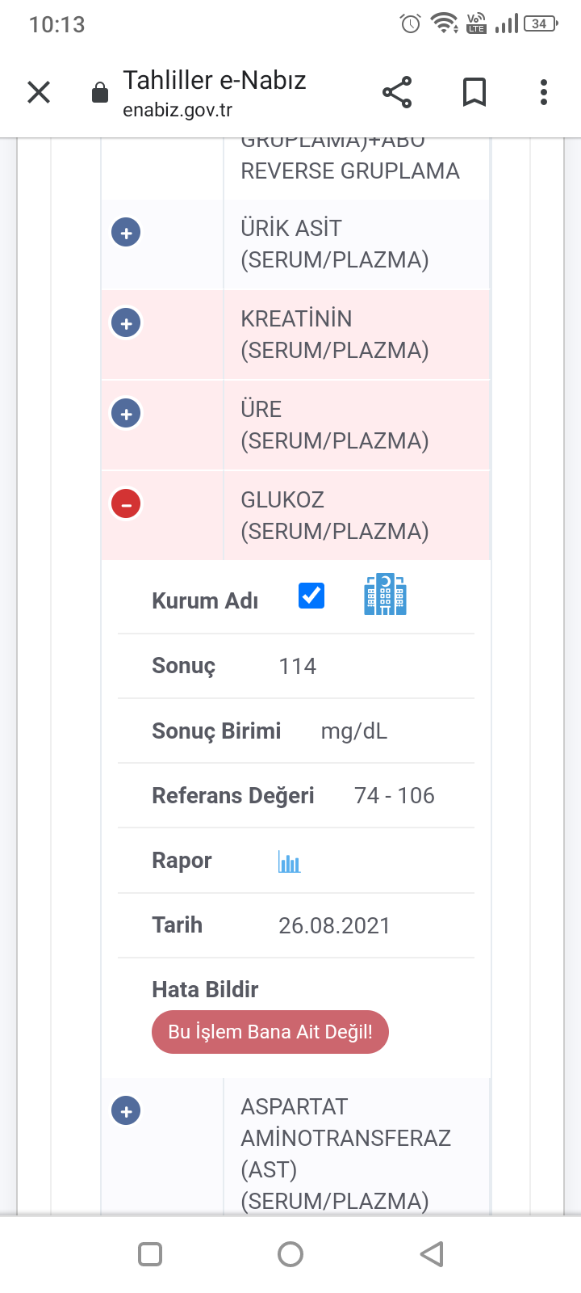Expand the ASPARTAT AMİNOTRANSFERAZ row

click(x=126, y=1110)
